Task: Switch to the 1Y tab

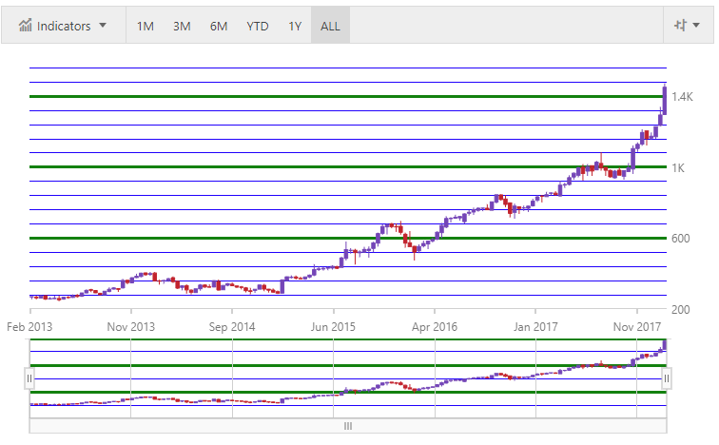Action: tap(295, 26)
